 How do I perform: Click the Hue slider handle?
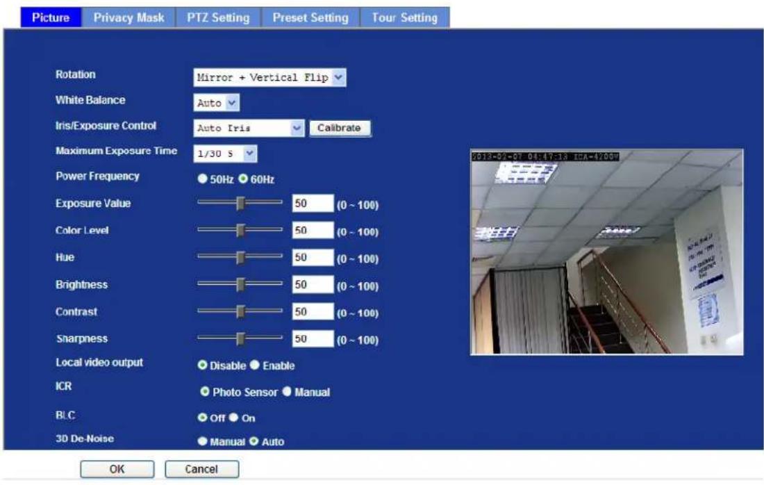240,257
